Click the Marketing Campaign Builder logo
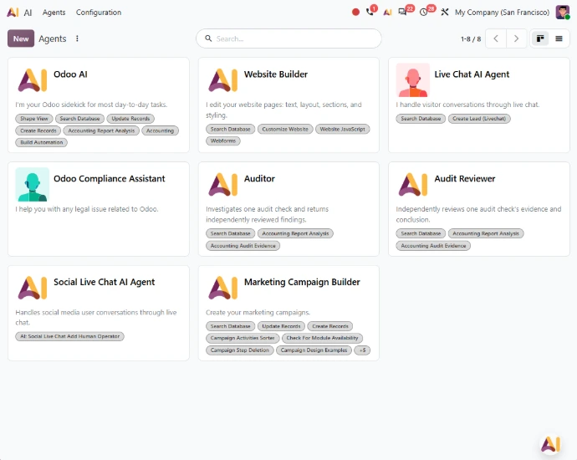577x460 pixels. [222, 288]
